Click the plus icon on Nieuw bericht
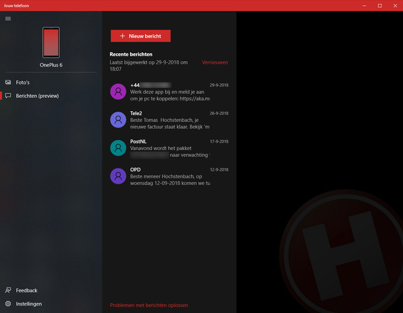This screenshot has height=313, width=403. coord(123,36)
